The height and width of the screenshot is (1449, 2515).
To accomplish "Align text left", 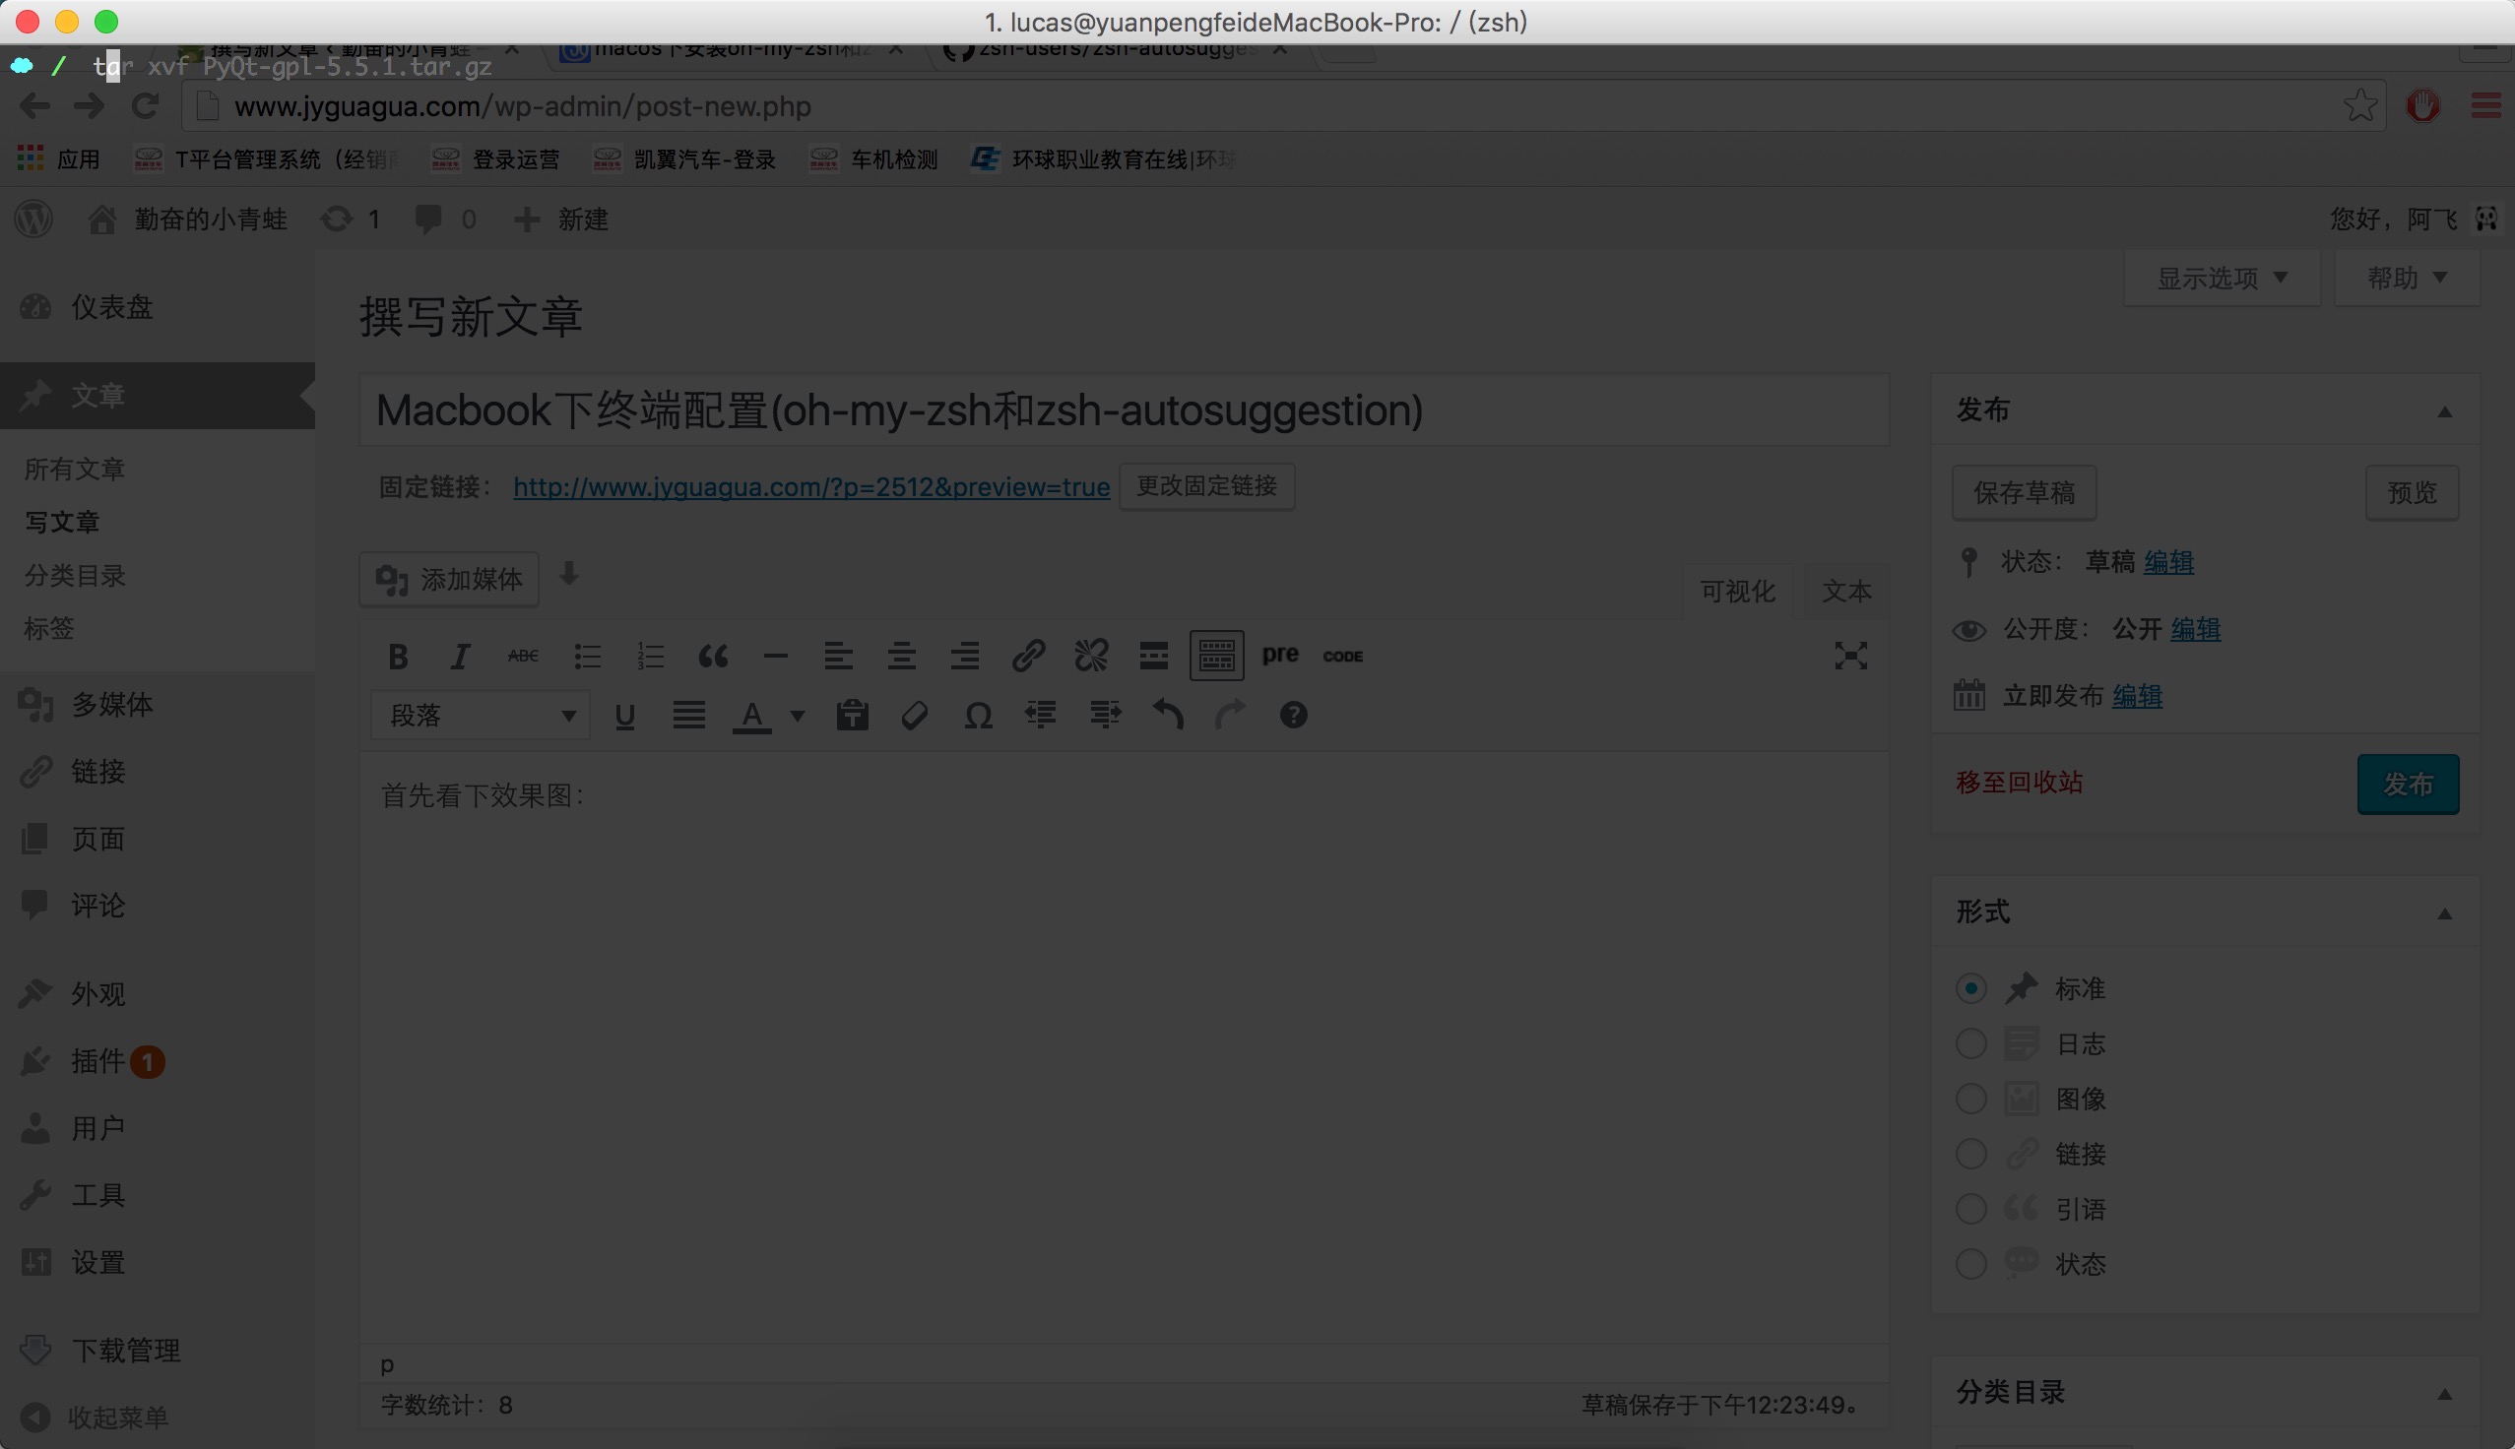I will [838, 656].
